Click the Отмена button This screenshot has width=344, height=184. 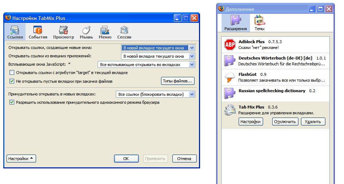(x=184, y=159)
